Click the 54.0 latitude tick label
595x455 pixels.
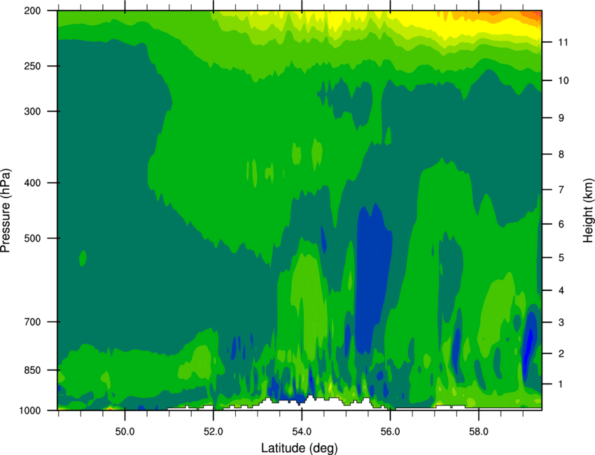coord(302,432)
